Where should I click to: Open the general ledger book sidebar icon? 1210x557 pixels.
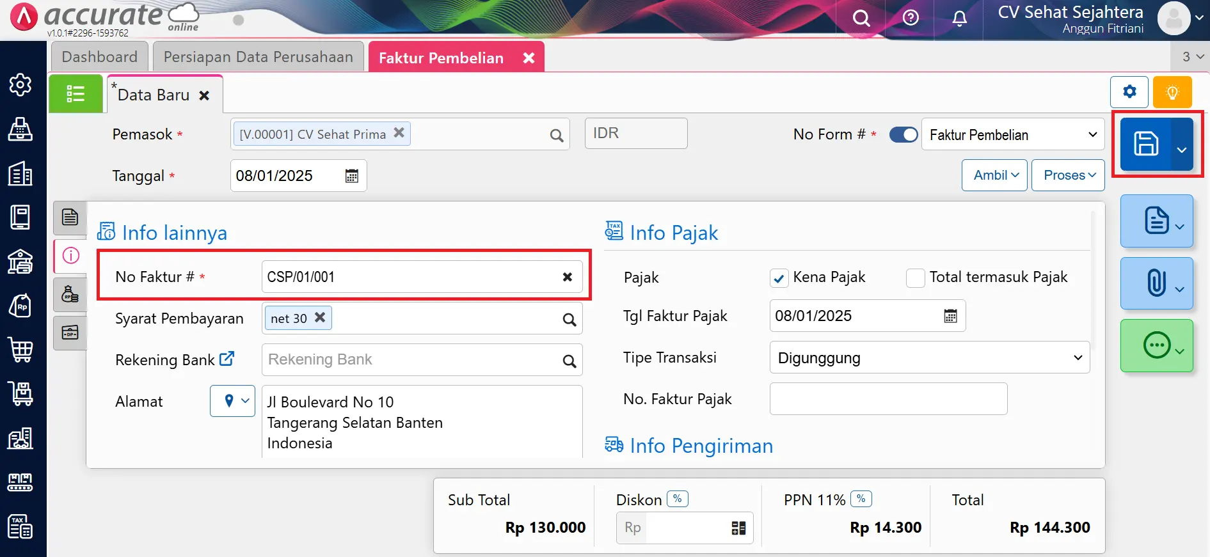tap(20, 217)
